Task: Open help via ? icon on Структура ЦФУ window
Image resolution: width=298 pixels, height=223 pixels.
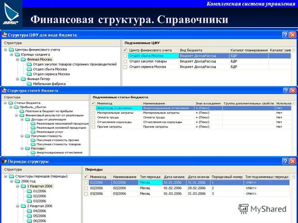Action: (x=286, y=35)
